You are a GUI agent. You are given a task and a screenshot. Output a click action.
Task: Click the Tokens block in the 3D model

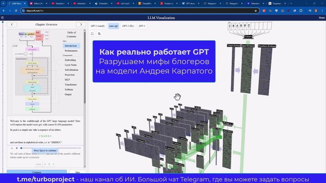[248, 37]
